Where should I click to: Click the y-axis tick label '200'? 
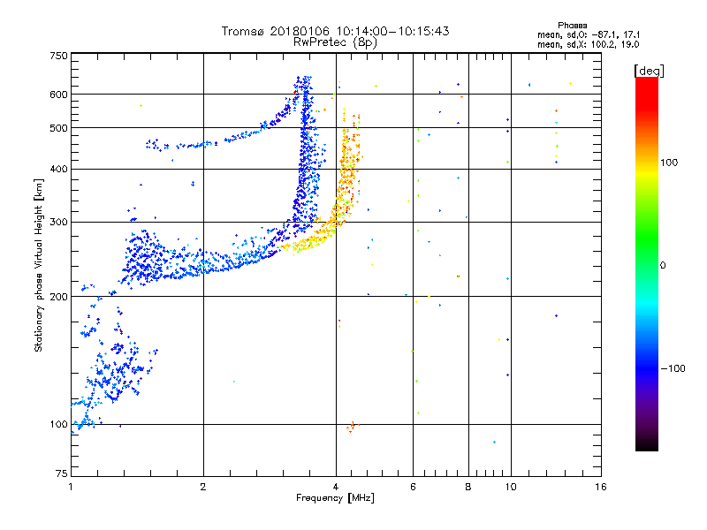click(x=58, y=297)
